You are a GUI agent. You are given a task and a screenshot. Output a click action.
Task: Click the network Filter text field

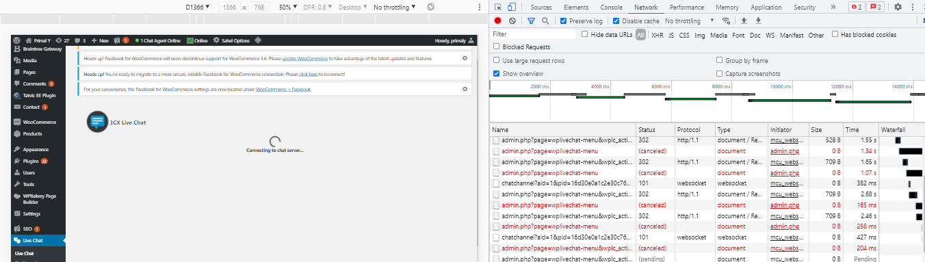pos(534,34)
